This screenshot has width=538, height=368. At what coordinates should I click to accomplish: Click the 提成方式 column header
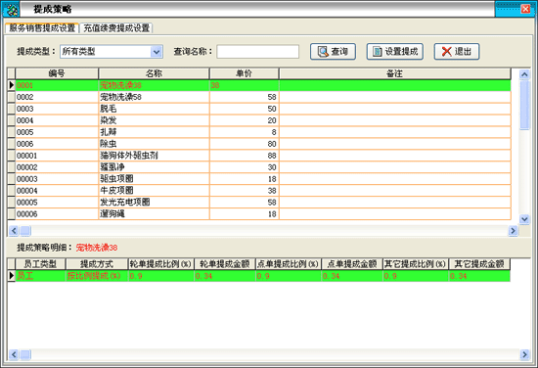click(97, 264)
